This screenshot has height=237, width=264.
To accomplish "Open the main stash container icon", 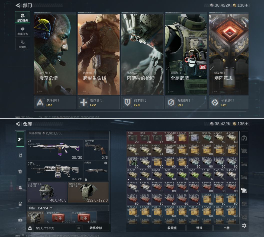I will [244, 138].
